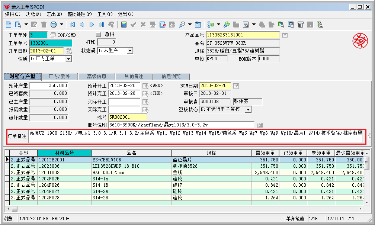The width and height of the screenshot is (375, 225).
Task: Click the print icon in toolbar
Action: point(53,25)
